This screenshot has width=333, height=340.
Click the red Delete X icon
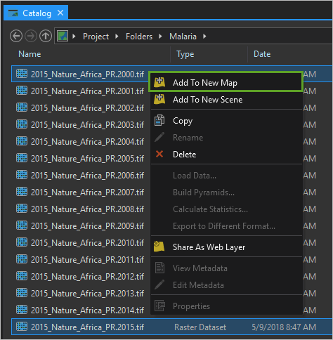[159, 154]
